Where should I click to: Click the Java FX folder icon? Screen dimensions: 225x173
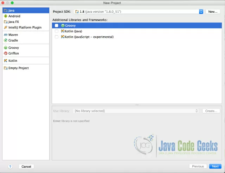coord(6,22)
